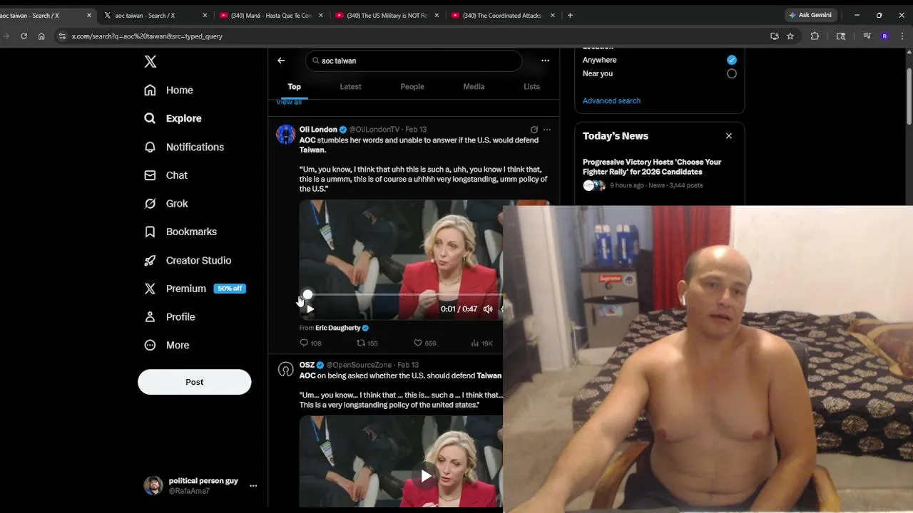The image size is (913, 513).
Task: Click the Oli London display name
Action: tap(318, 130)
